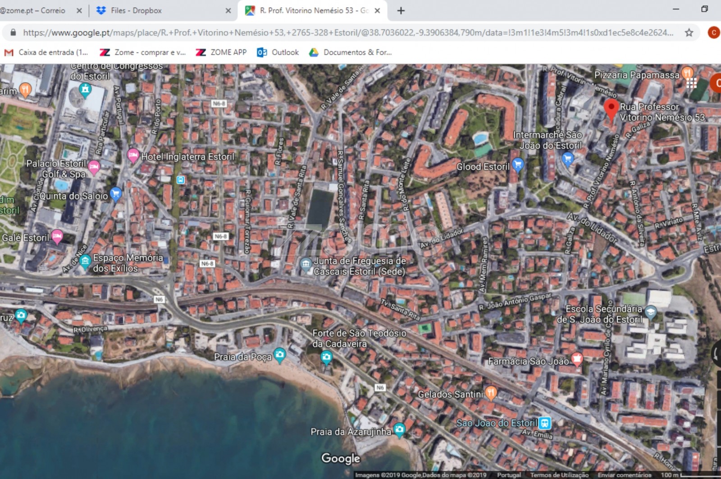Bookmark this page with the star icon

point(689,32)
